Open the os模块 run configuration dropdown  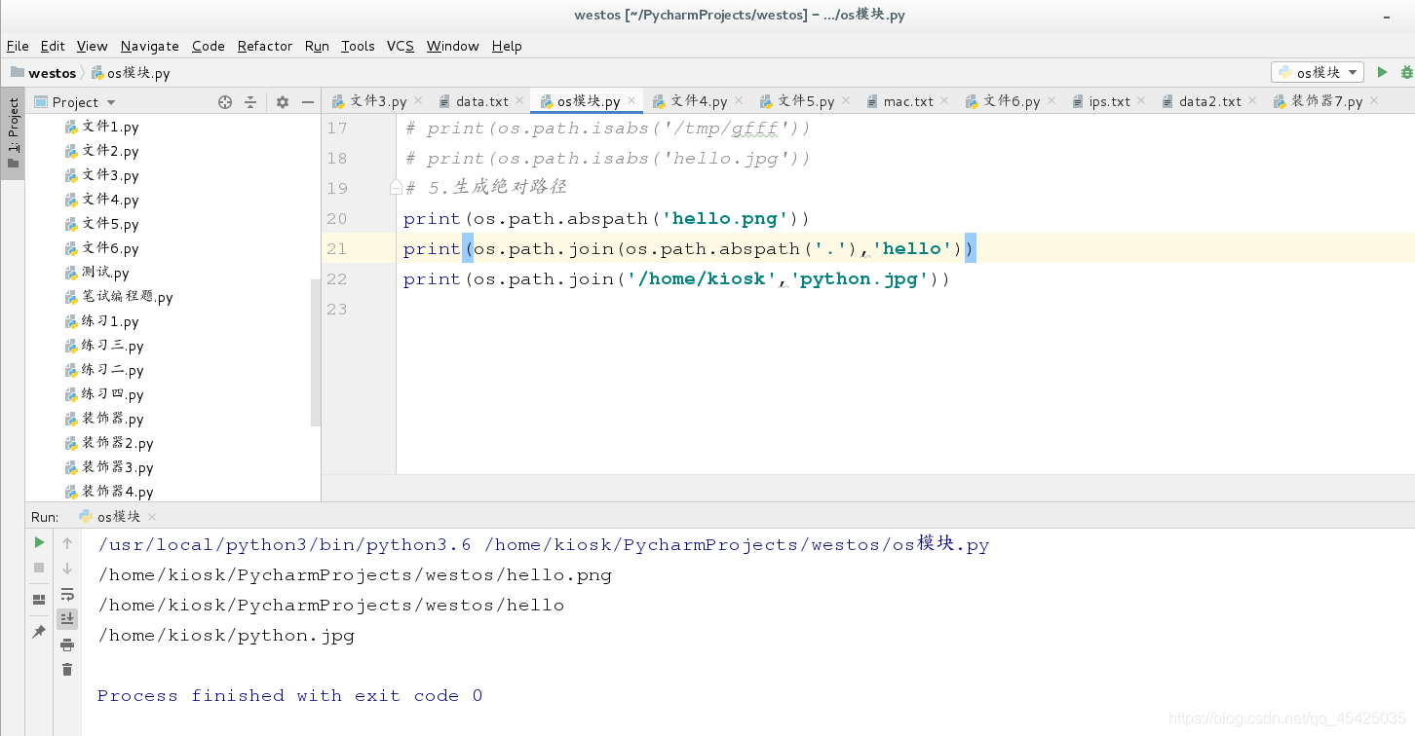[1318, 72]
